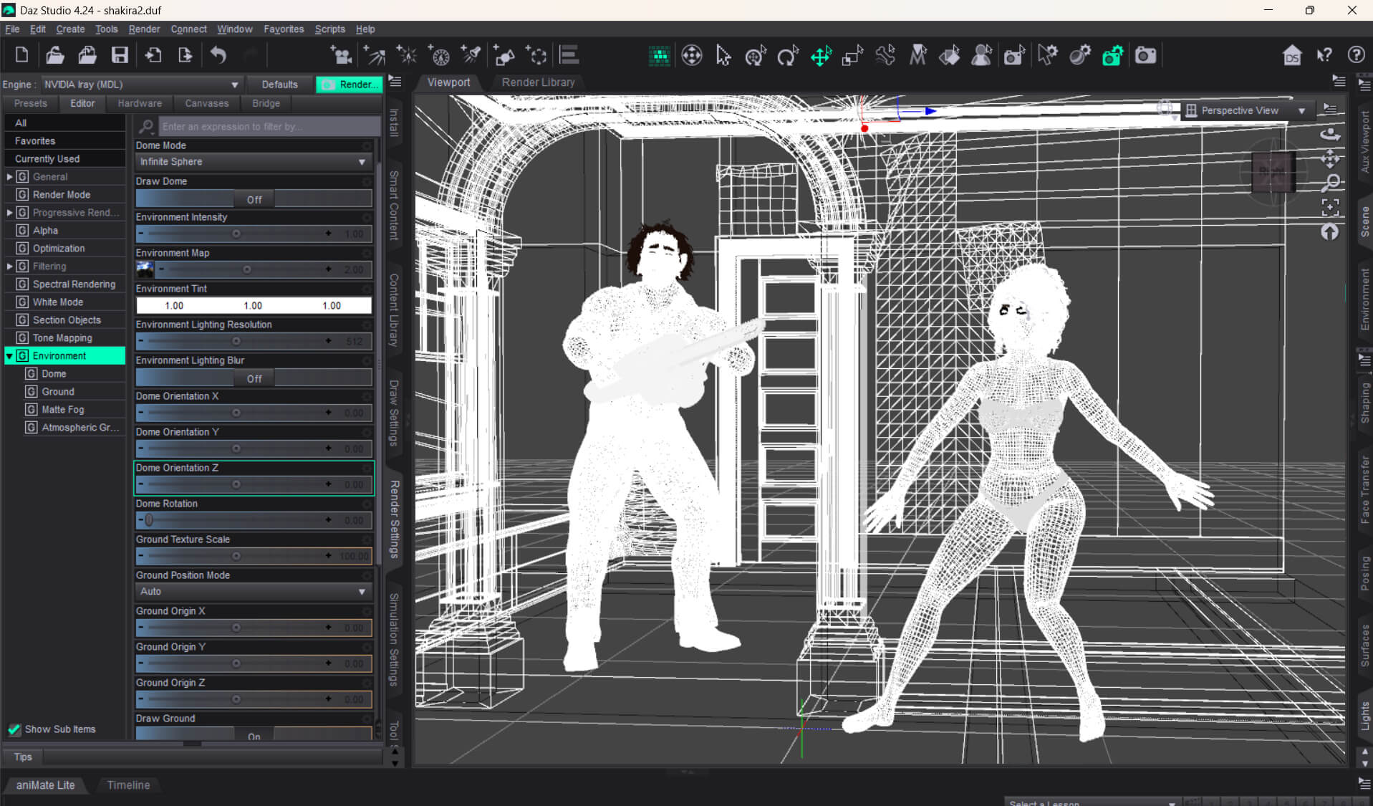Open the Engine NVIDIA Iray dropdown
This screenshot has height=806, width=1373.
[142, 85]
